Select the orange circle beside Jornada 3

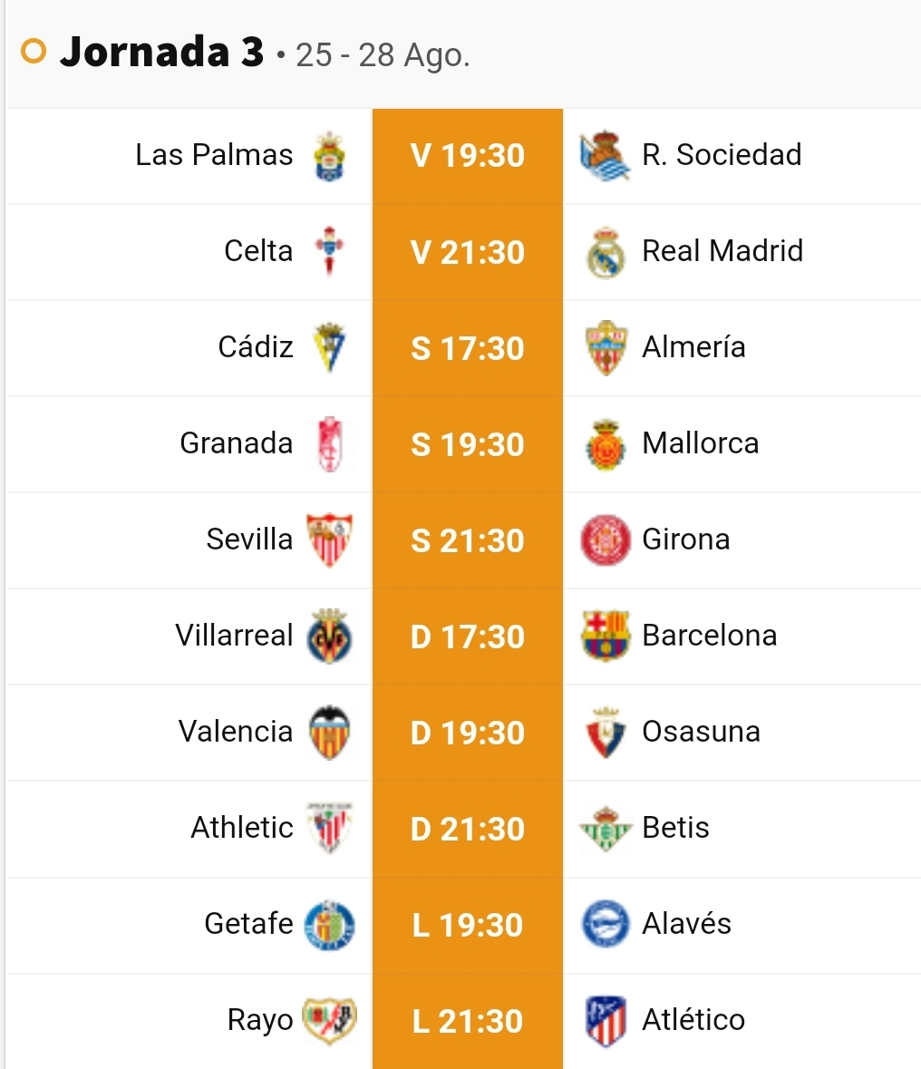tap(34, 51)
